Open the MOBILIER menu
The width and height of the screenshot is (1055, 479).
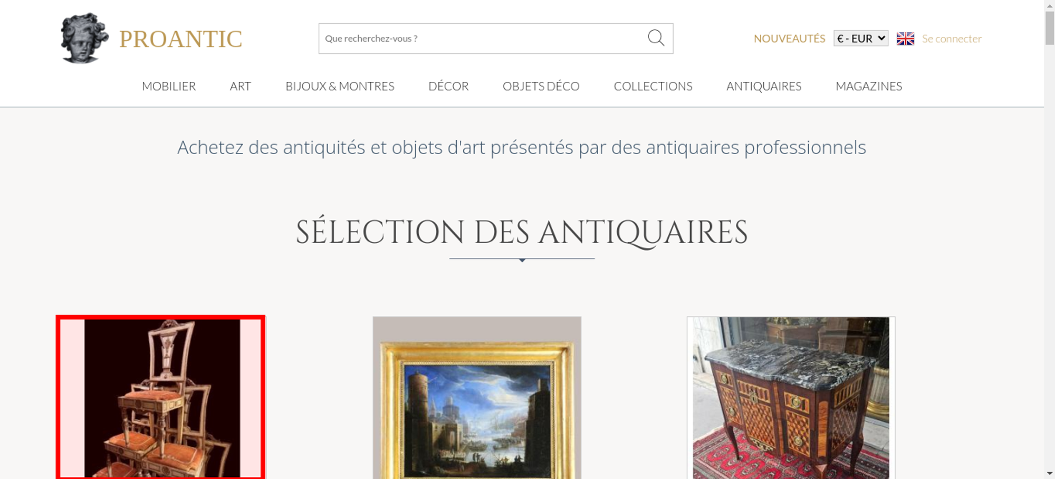tap(169, 86)
